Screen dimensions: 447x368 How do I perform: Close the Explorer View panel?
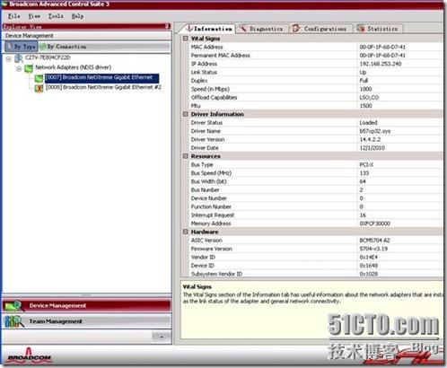(x=167, y=26)
